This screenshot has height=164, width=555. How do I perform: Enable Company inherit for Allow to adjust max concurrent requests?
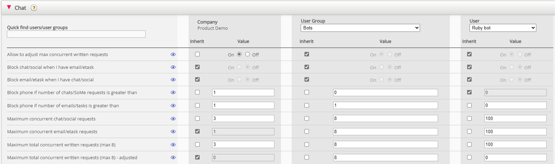[x=197, y=54]
